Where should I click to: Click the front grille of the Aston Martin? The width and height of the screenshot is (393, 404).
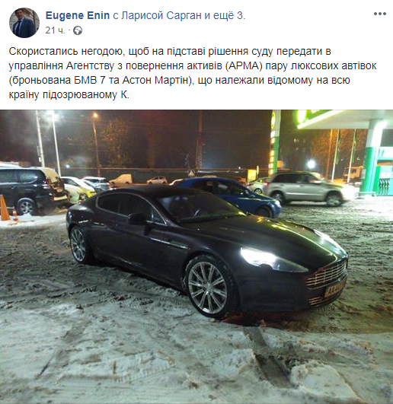pos(327,275)
